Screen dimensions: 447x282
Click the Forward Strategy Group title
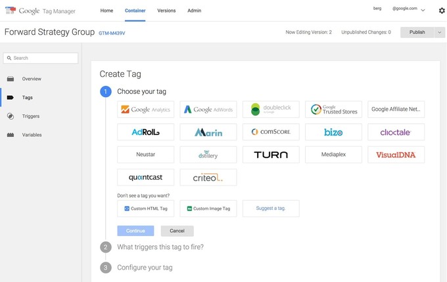pyautogui.click(x=49, y=32)
